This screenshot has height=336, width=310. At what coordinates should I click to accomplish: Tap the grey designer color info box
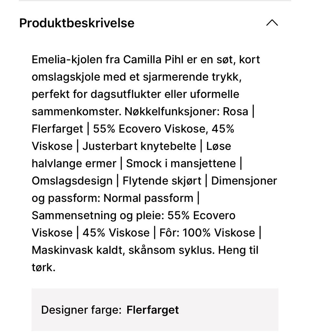pyautogui.click(x=226, y=310)
